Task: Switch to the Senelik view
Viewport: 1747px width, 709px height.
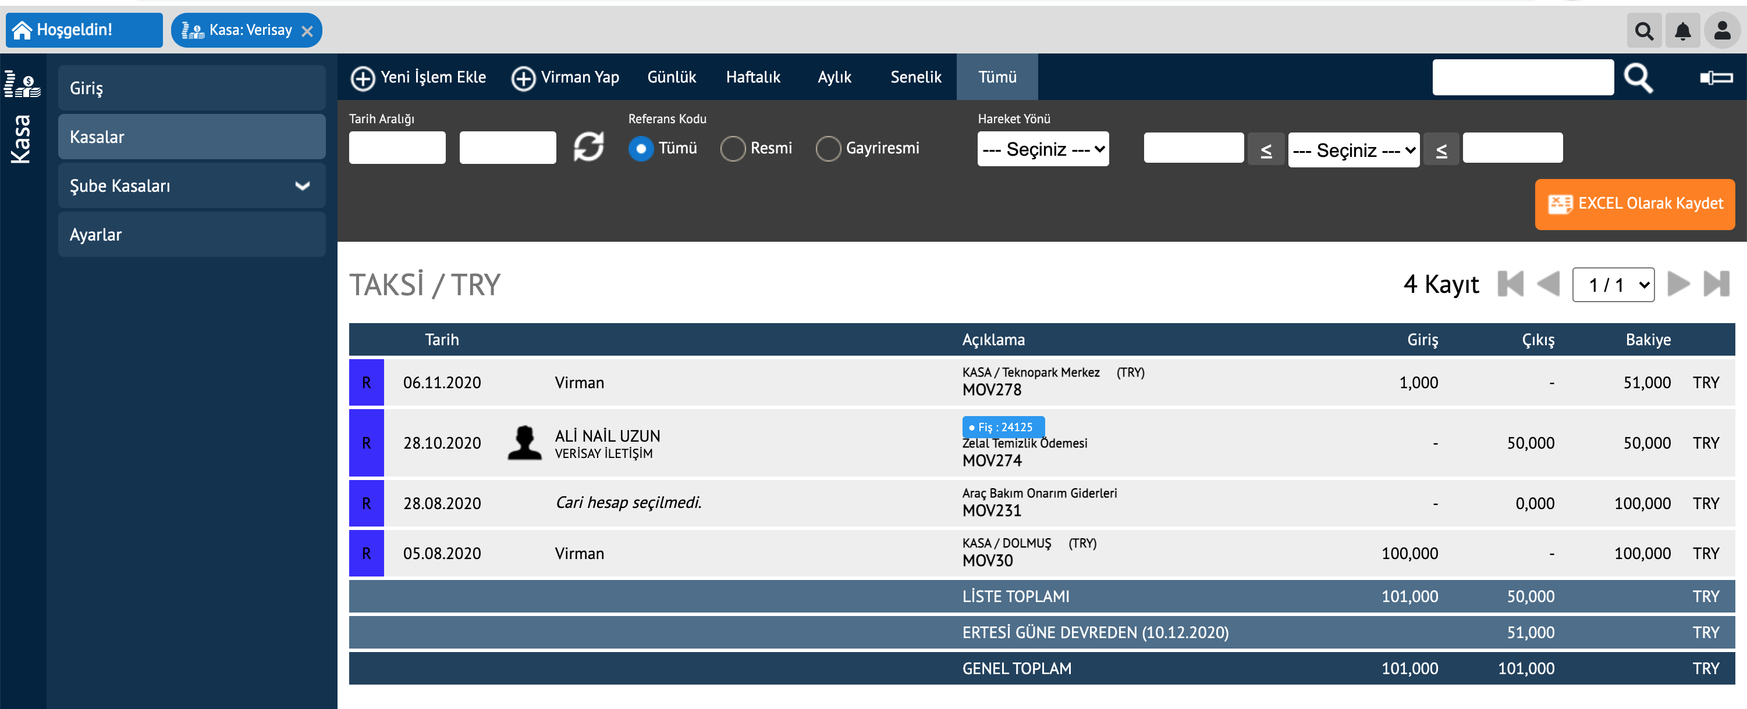Action: 915,77
